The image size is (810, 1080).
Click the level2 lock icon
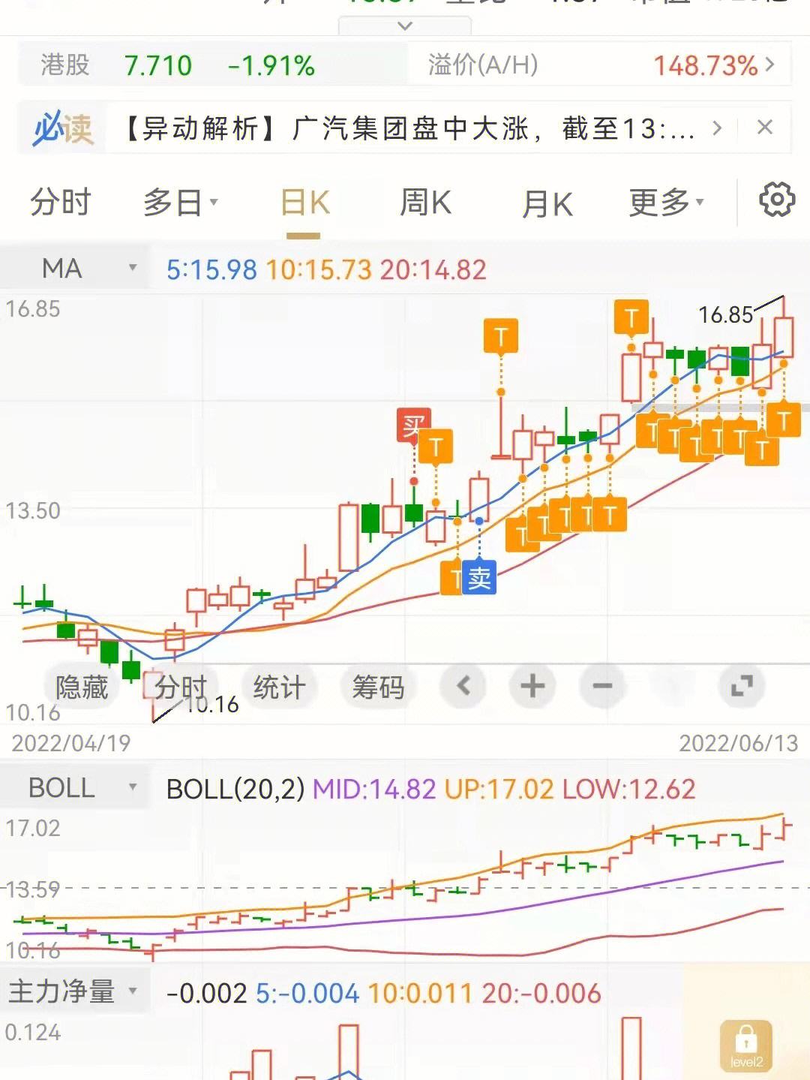(744, 1045)
